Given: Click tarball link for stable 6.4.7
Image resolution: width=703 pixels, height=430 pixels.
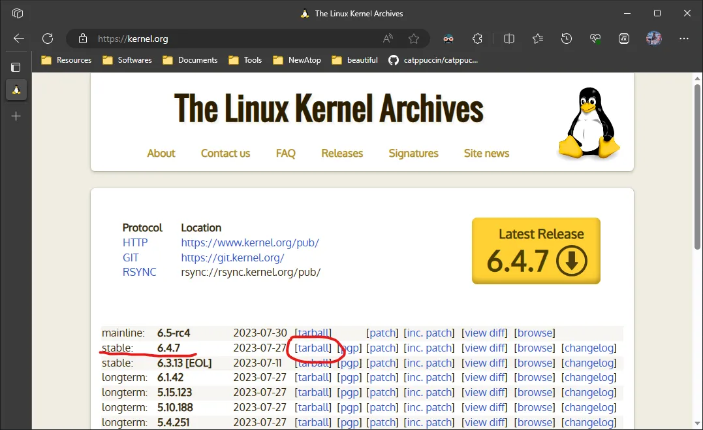Looking at the screenshot, I should 313,348.
